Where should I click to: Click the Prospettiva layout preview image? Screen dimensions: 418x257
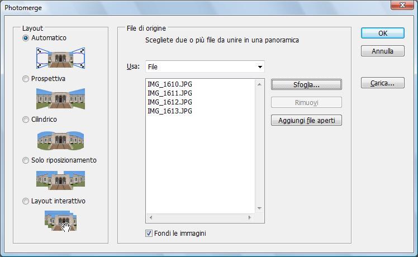point(60,99)
